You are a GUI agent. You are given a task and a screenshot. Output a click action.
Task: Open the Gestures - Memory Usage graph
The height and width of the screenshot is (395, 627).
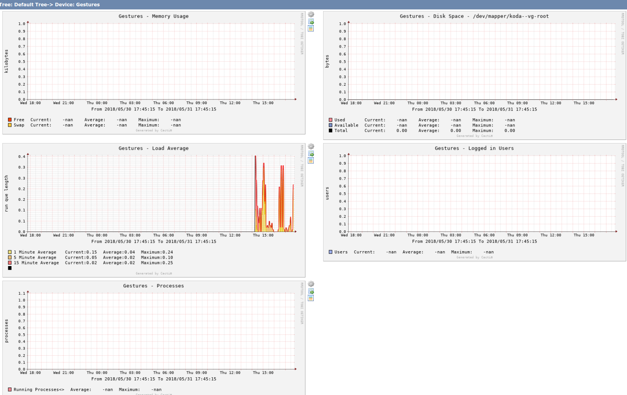[154, 73]
